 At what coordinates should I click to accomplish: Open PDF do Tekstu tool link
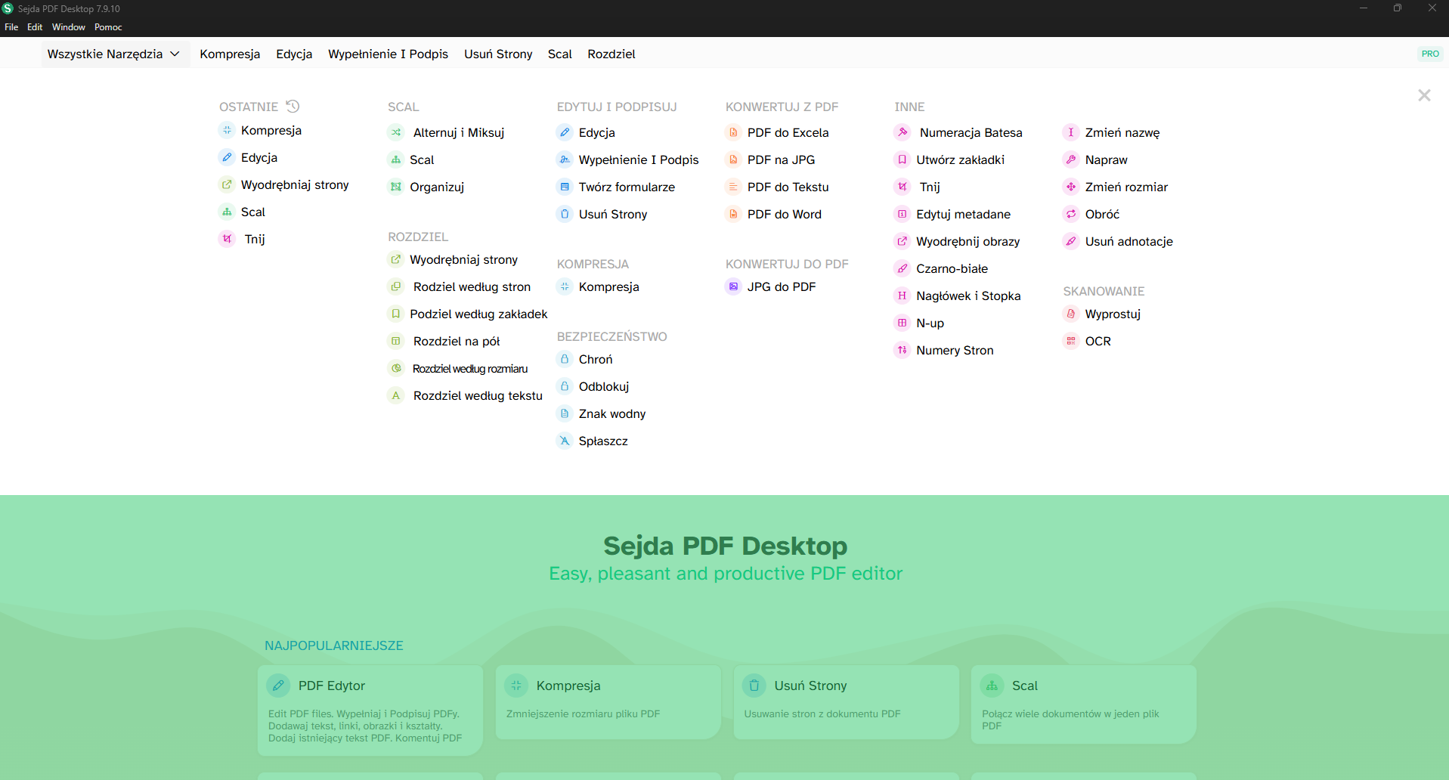788,187
